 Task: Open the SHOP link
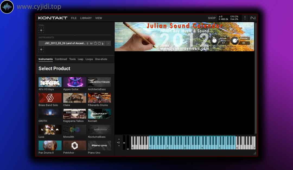(x=212, y=18)
